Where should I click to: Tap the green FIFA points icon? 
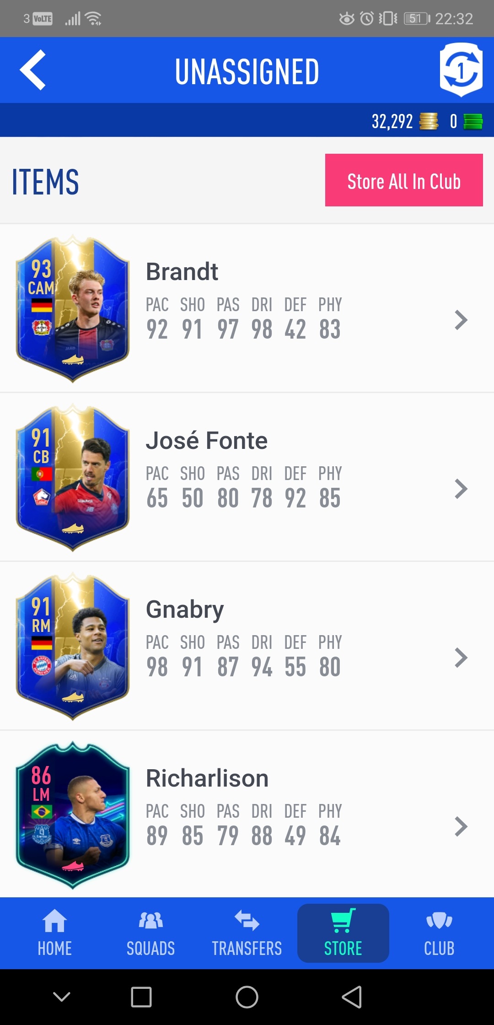click(x=473, y=122)
